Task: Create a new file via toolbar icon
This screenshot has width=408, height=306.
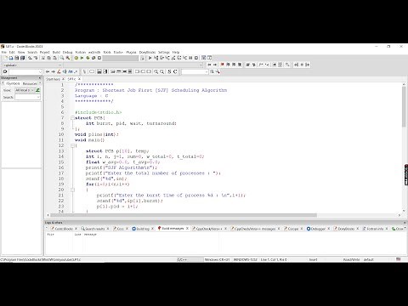Action: click(x=5, y=58)
